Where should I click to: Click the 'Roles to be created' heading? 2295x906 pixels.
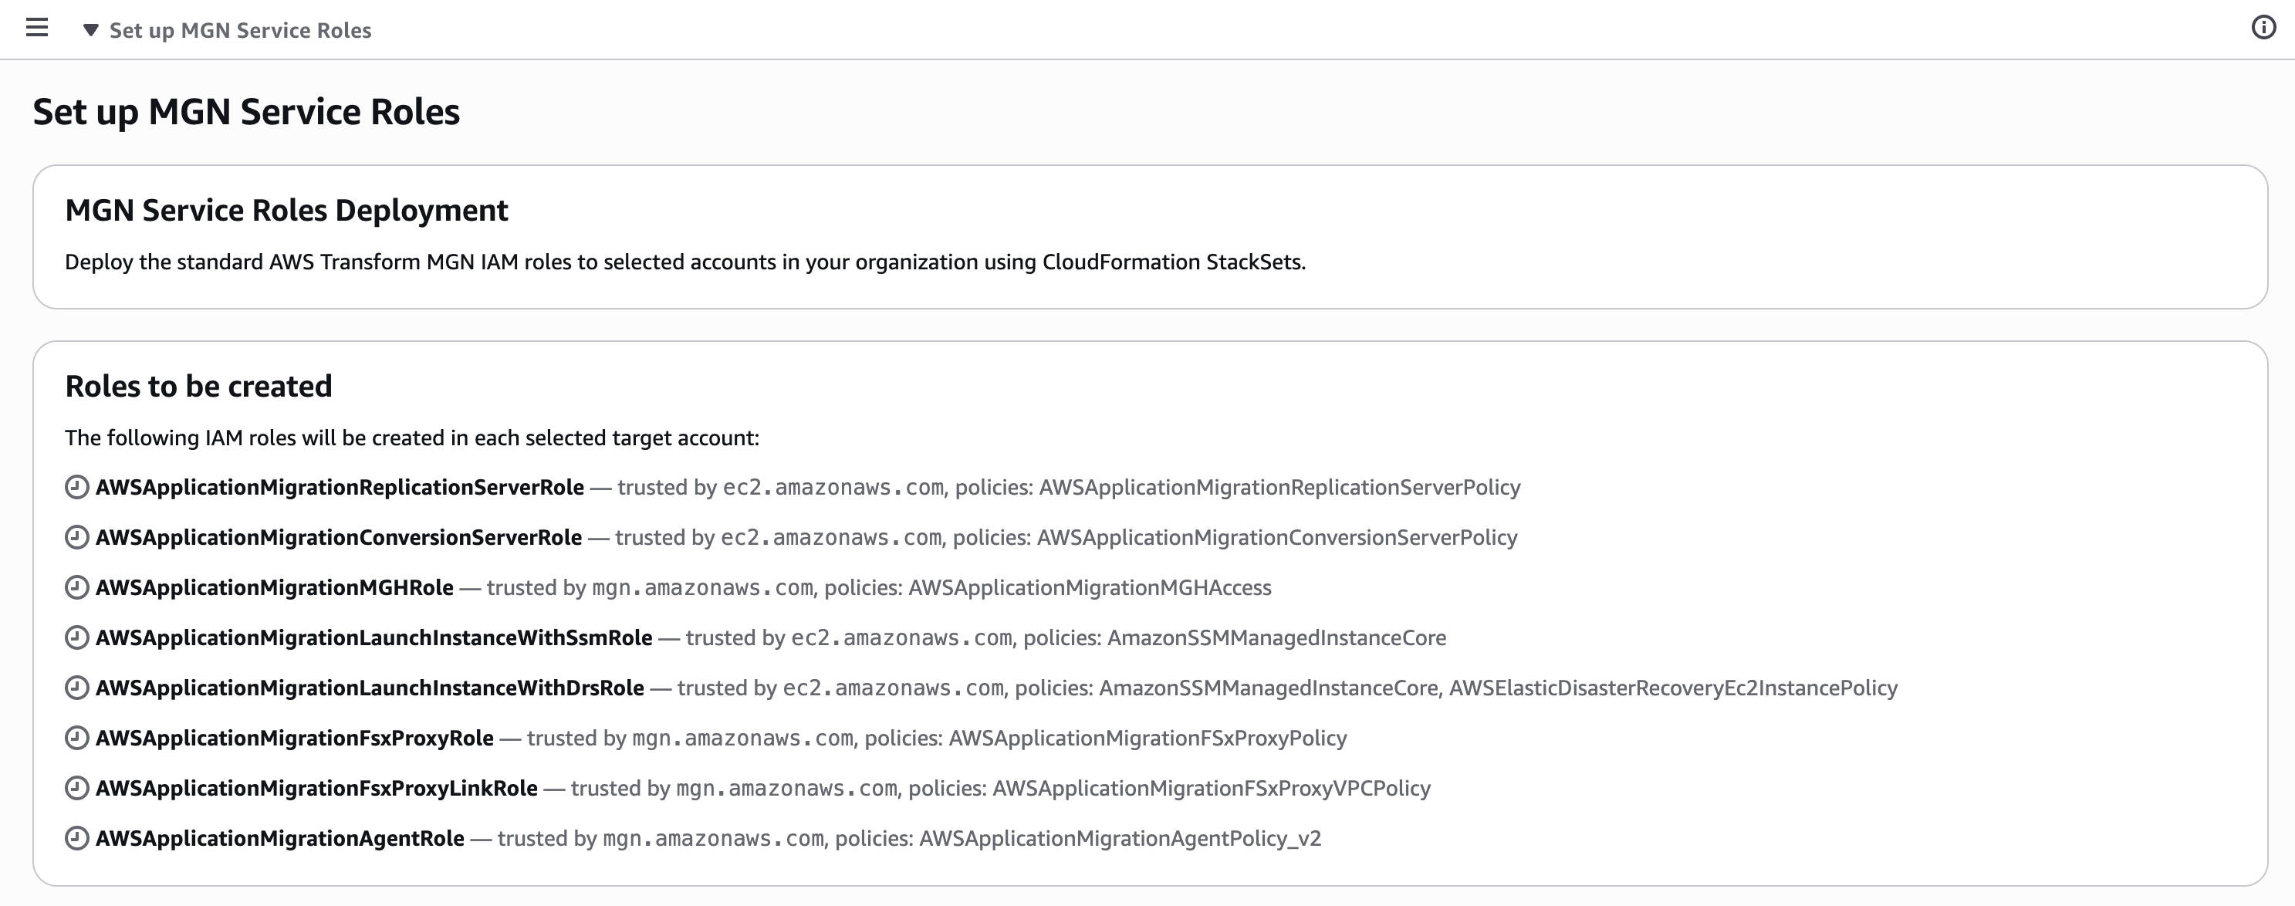tap(198, 386)
